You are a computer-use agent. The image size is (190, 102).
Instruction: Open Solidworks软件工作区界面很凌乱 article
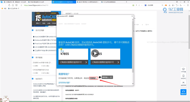(x=45, y=85)
